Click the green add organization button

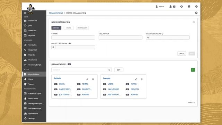193,70
